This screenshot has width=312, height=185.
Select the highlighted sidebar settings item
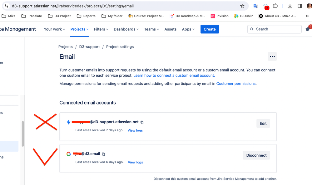[x=9, y=146]
